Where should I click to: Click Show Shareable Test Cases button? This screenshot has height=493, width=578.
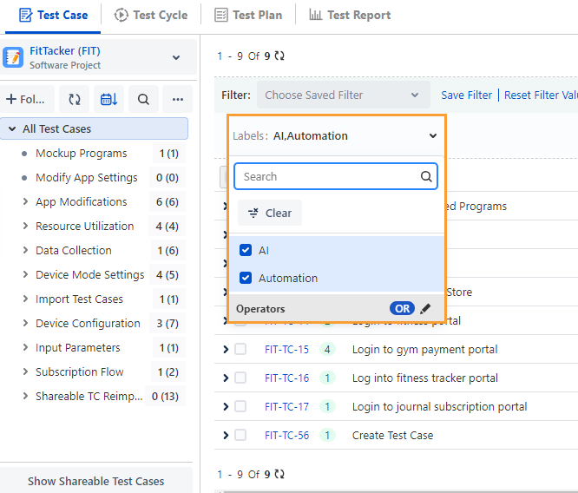click(x=96, y=481)
